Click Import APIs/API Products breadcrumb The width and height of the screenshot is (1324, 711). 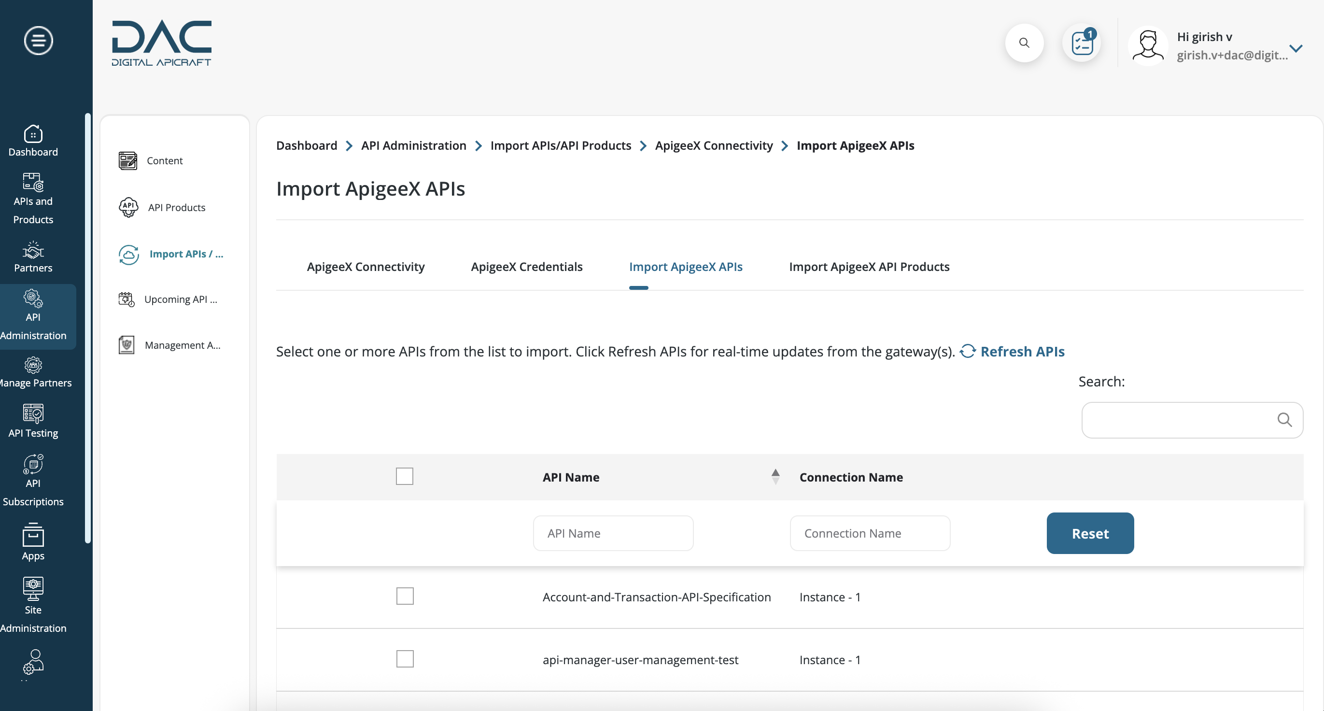(561, 145)
